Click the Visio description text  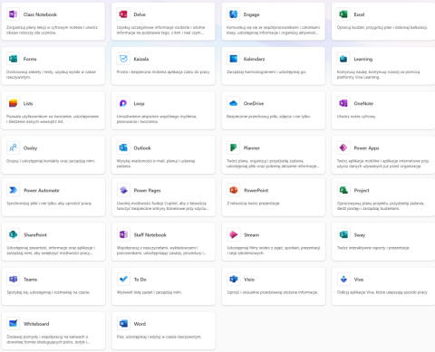(273, 292)
